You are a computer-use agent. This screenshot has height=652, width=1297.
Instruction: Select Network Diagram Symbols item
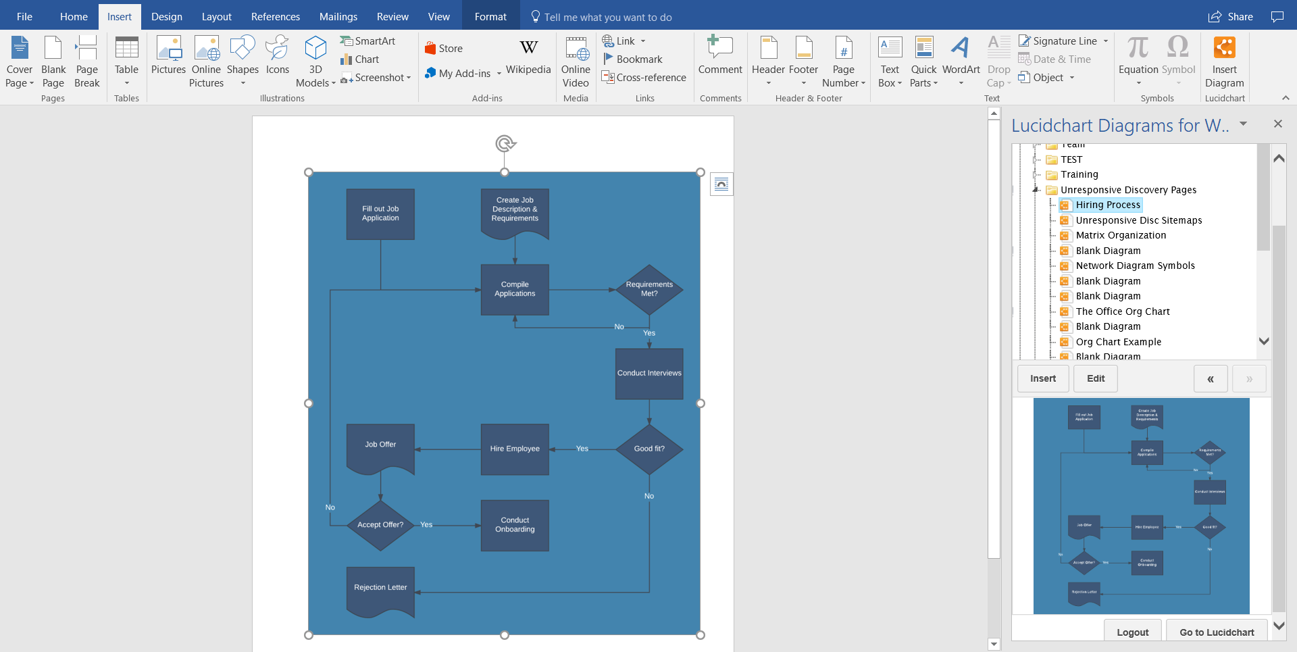point(1135,266)
